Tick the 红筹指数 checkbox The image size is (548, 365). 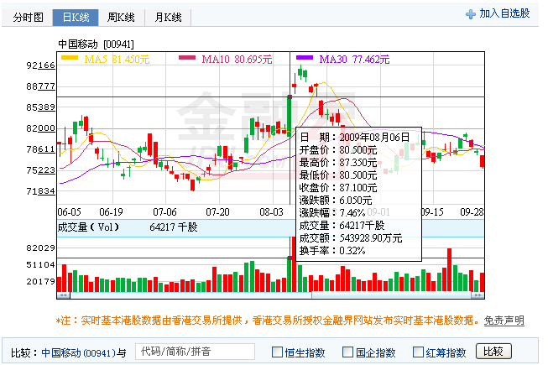point(418,352)
